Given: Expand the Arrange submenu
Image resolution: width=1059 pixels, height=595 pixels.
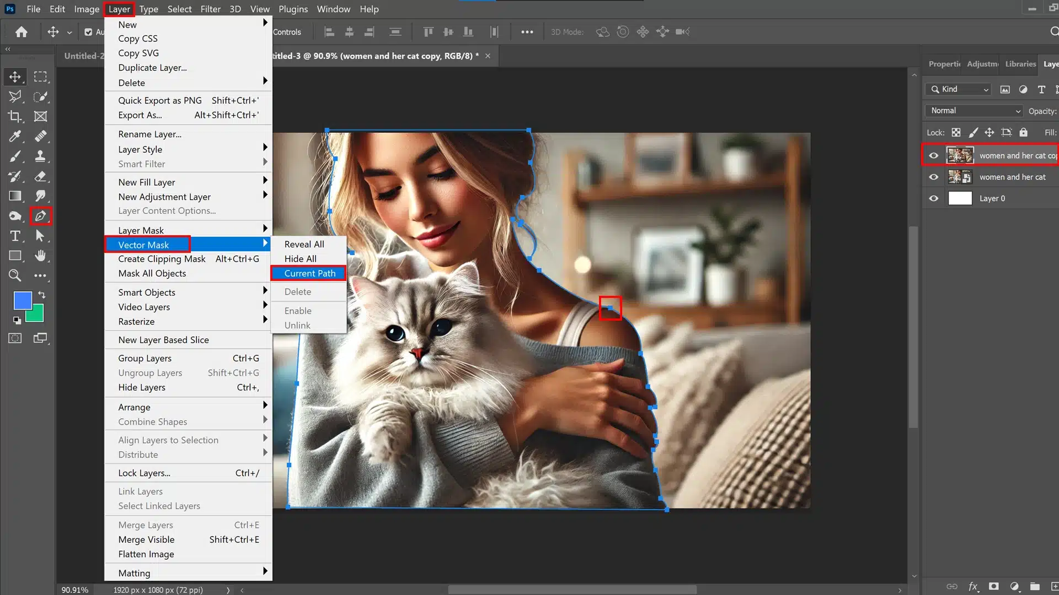Looking at the screenshot, I should (x=188, y=407).
